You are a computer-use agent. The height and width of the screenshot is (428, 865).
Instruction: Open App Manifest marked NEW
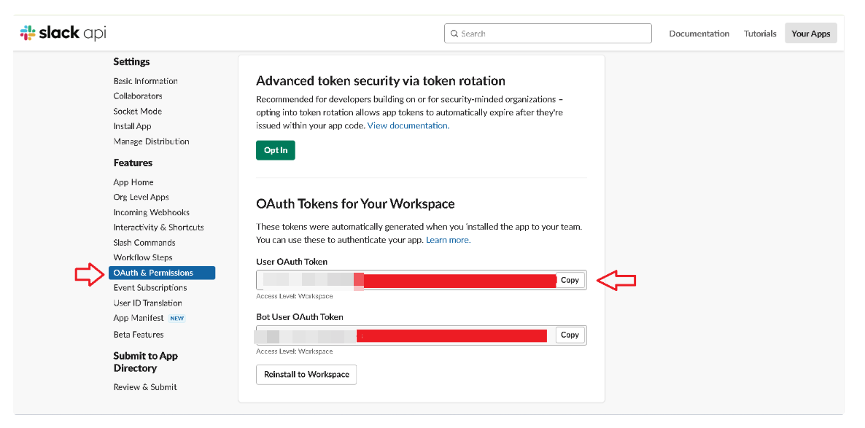point(138,318)
